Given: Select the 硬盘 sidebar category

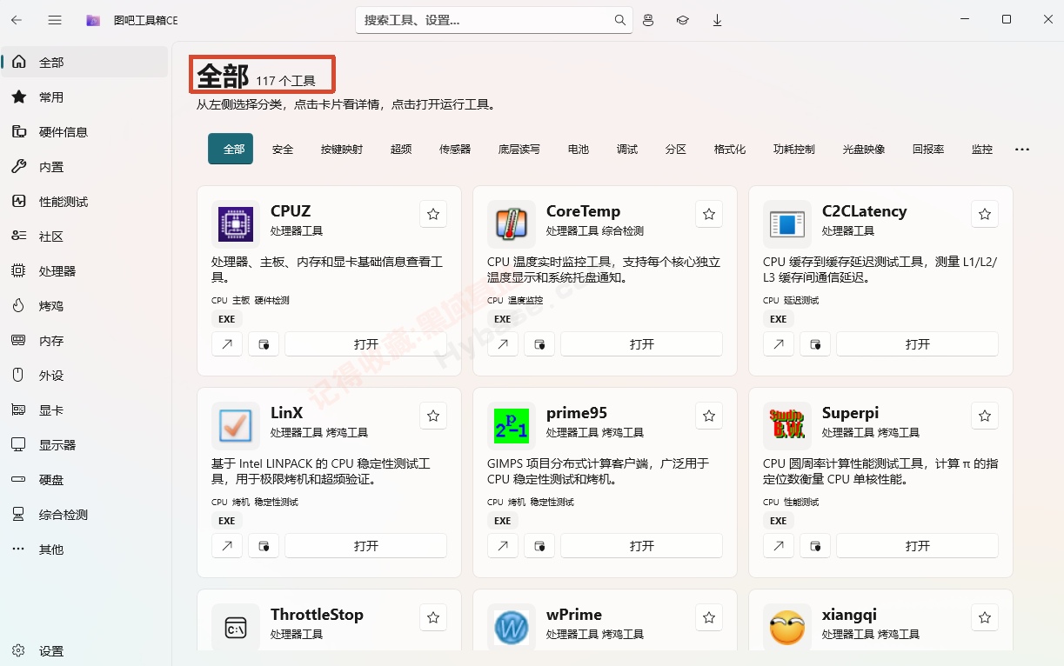Looking at the screenshot, I should coord(85,480).
